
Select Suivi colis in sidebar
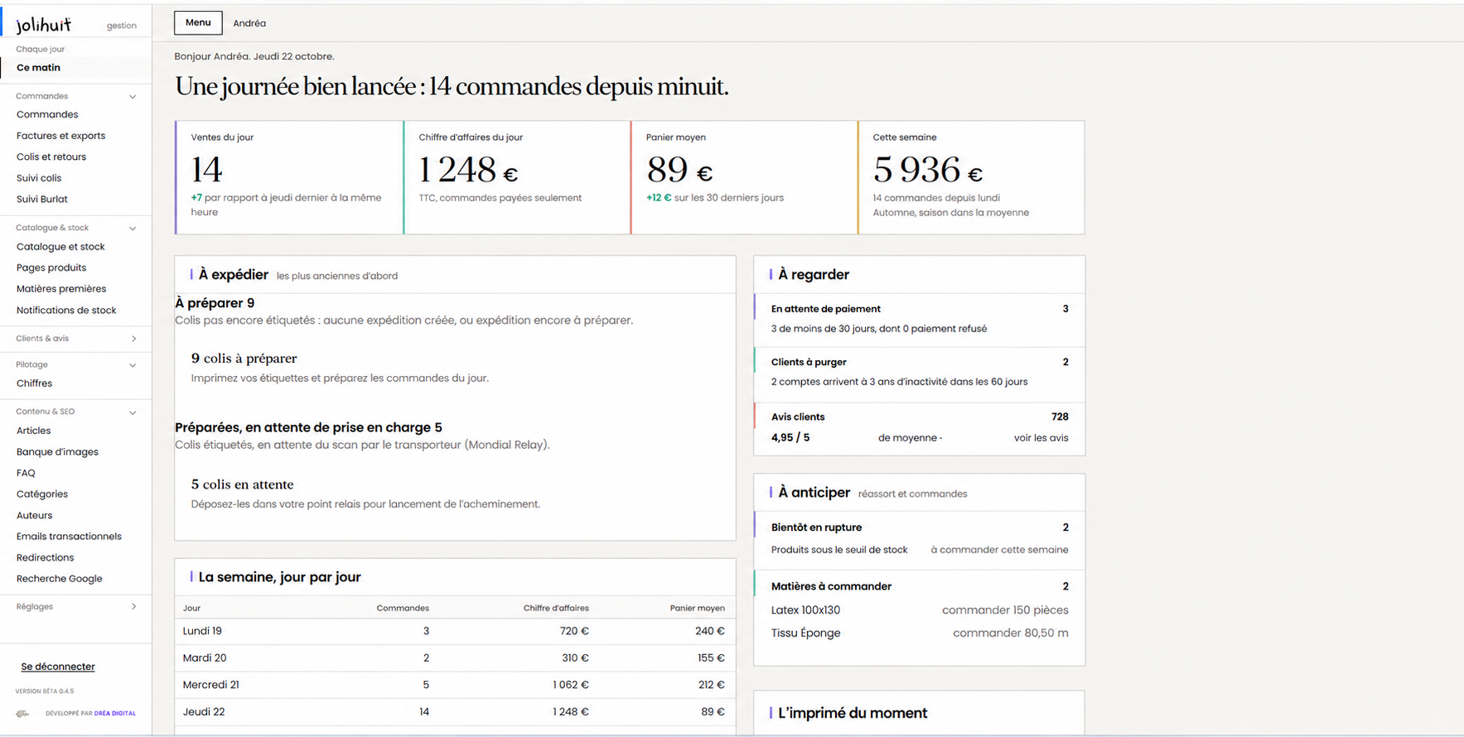tap(39, 178)
